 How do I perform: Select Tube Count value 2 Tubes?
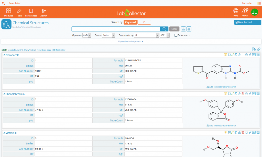[129, 121]
